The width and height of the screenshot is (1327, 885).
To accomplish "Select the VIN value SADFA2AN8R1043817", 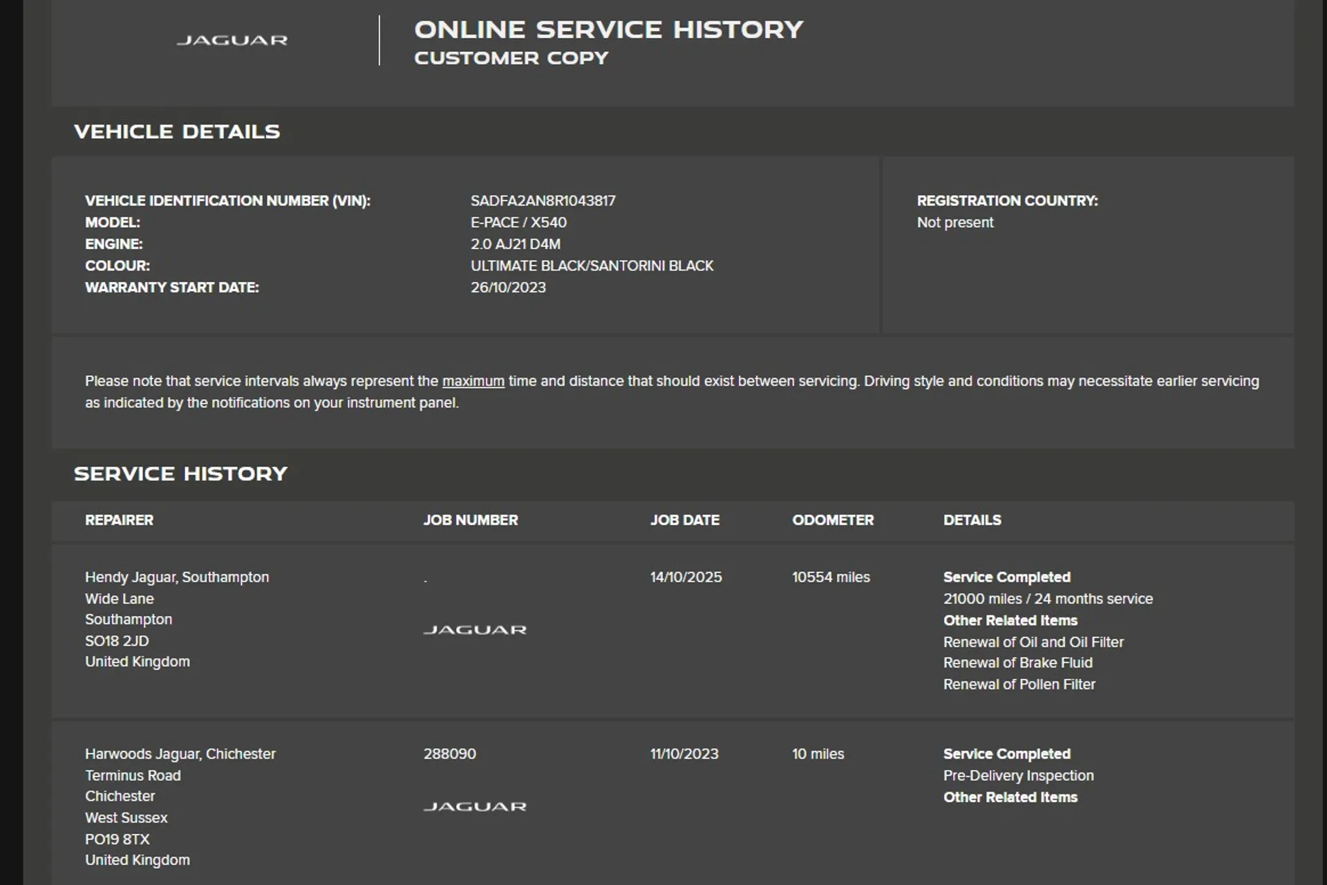I will click(x=543, y=201).
